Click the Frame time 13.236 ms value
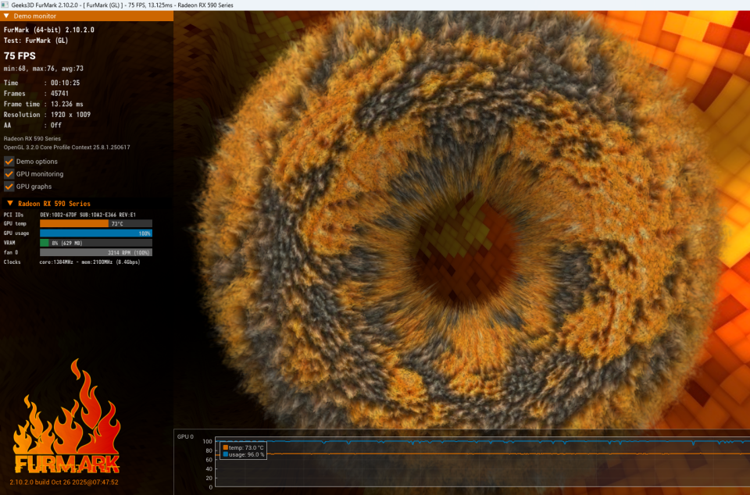 (x=67, y=104)
